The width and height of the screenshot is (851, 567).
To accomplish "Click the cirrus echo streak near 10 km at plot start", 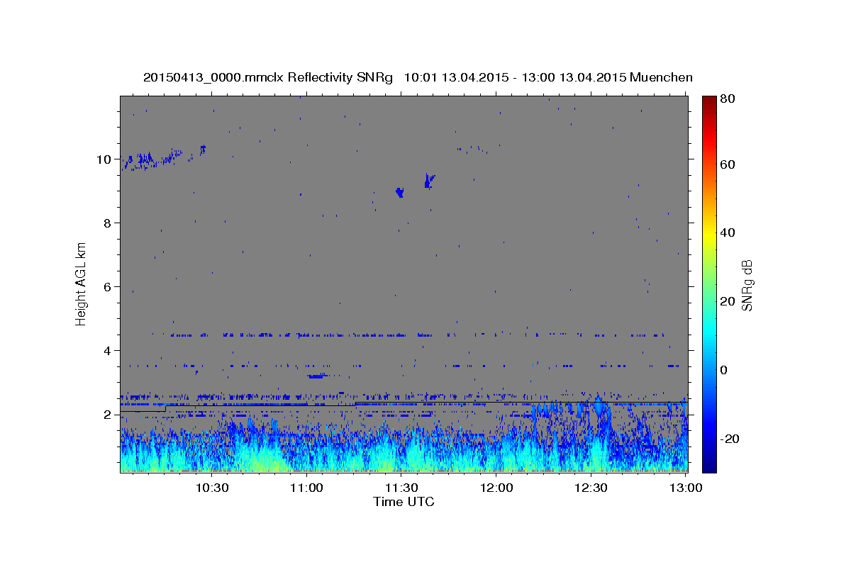I will [152, 159].
